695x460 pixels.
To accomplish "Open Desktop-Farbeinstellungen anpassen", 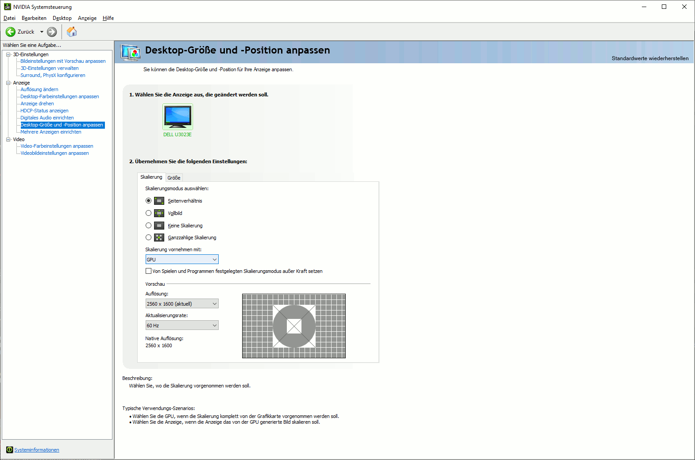I will (x=60, y=96).
